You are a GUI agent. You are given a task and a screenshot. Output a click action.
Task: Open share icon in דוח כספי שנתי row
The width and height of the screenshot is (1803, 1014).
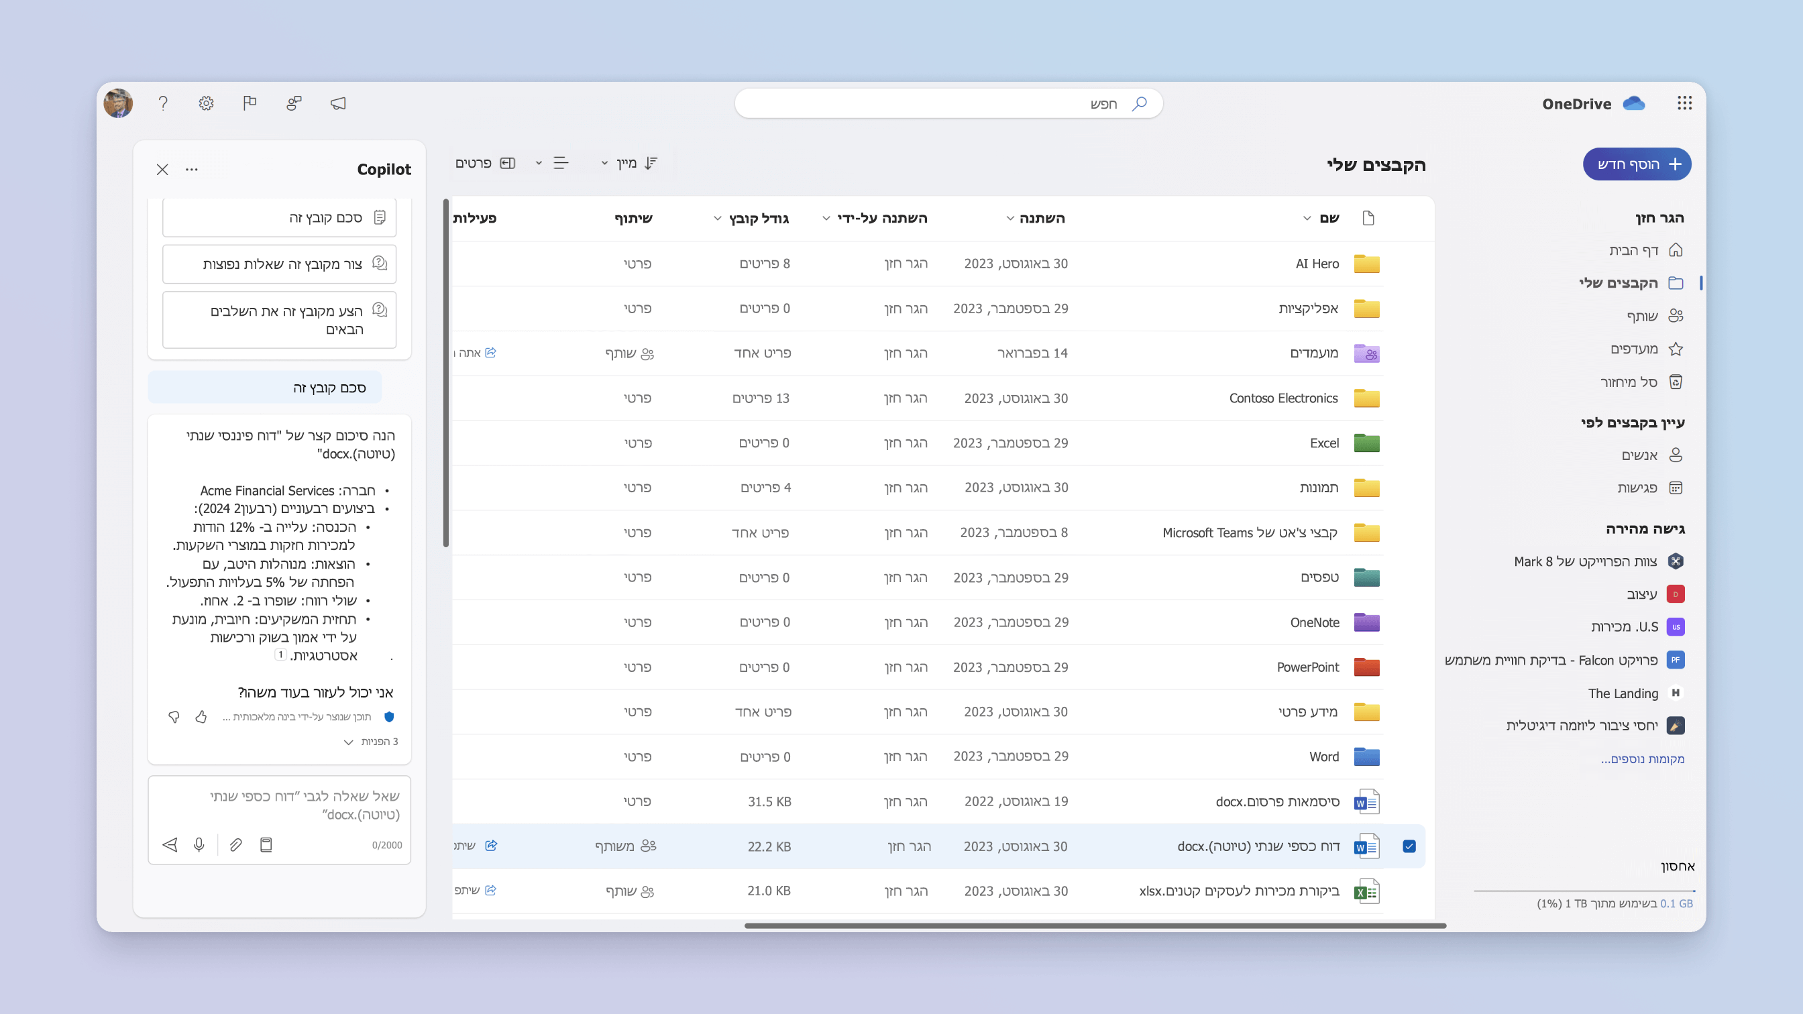492,846
